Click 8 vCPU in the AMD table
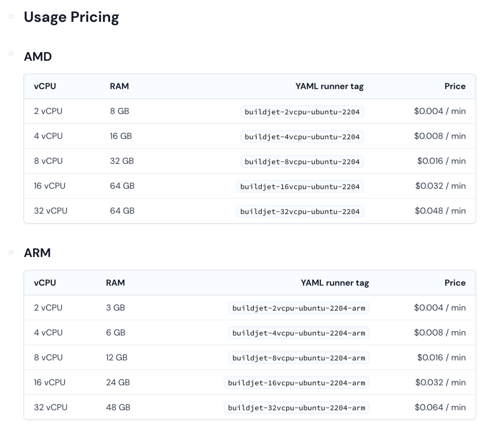The image size is (490, 430). click(48, 161)
